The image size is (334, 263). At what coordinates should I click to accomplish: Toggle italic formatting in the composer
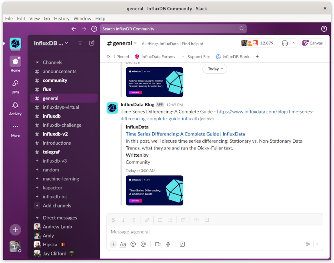[123, 219]
